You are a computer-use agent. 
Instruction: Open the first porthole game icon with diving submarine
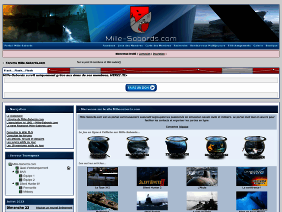[98, 147]
